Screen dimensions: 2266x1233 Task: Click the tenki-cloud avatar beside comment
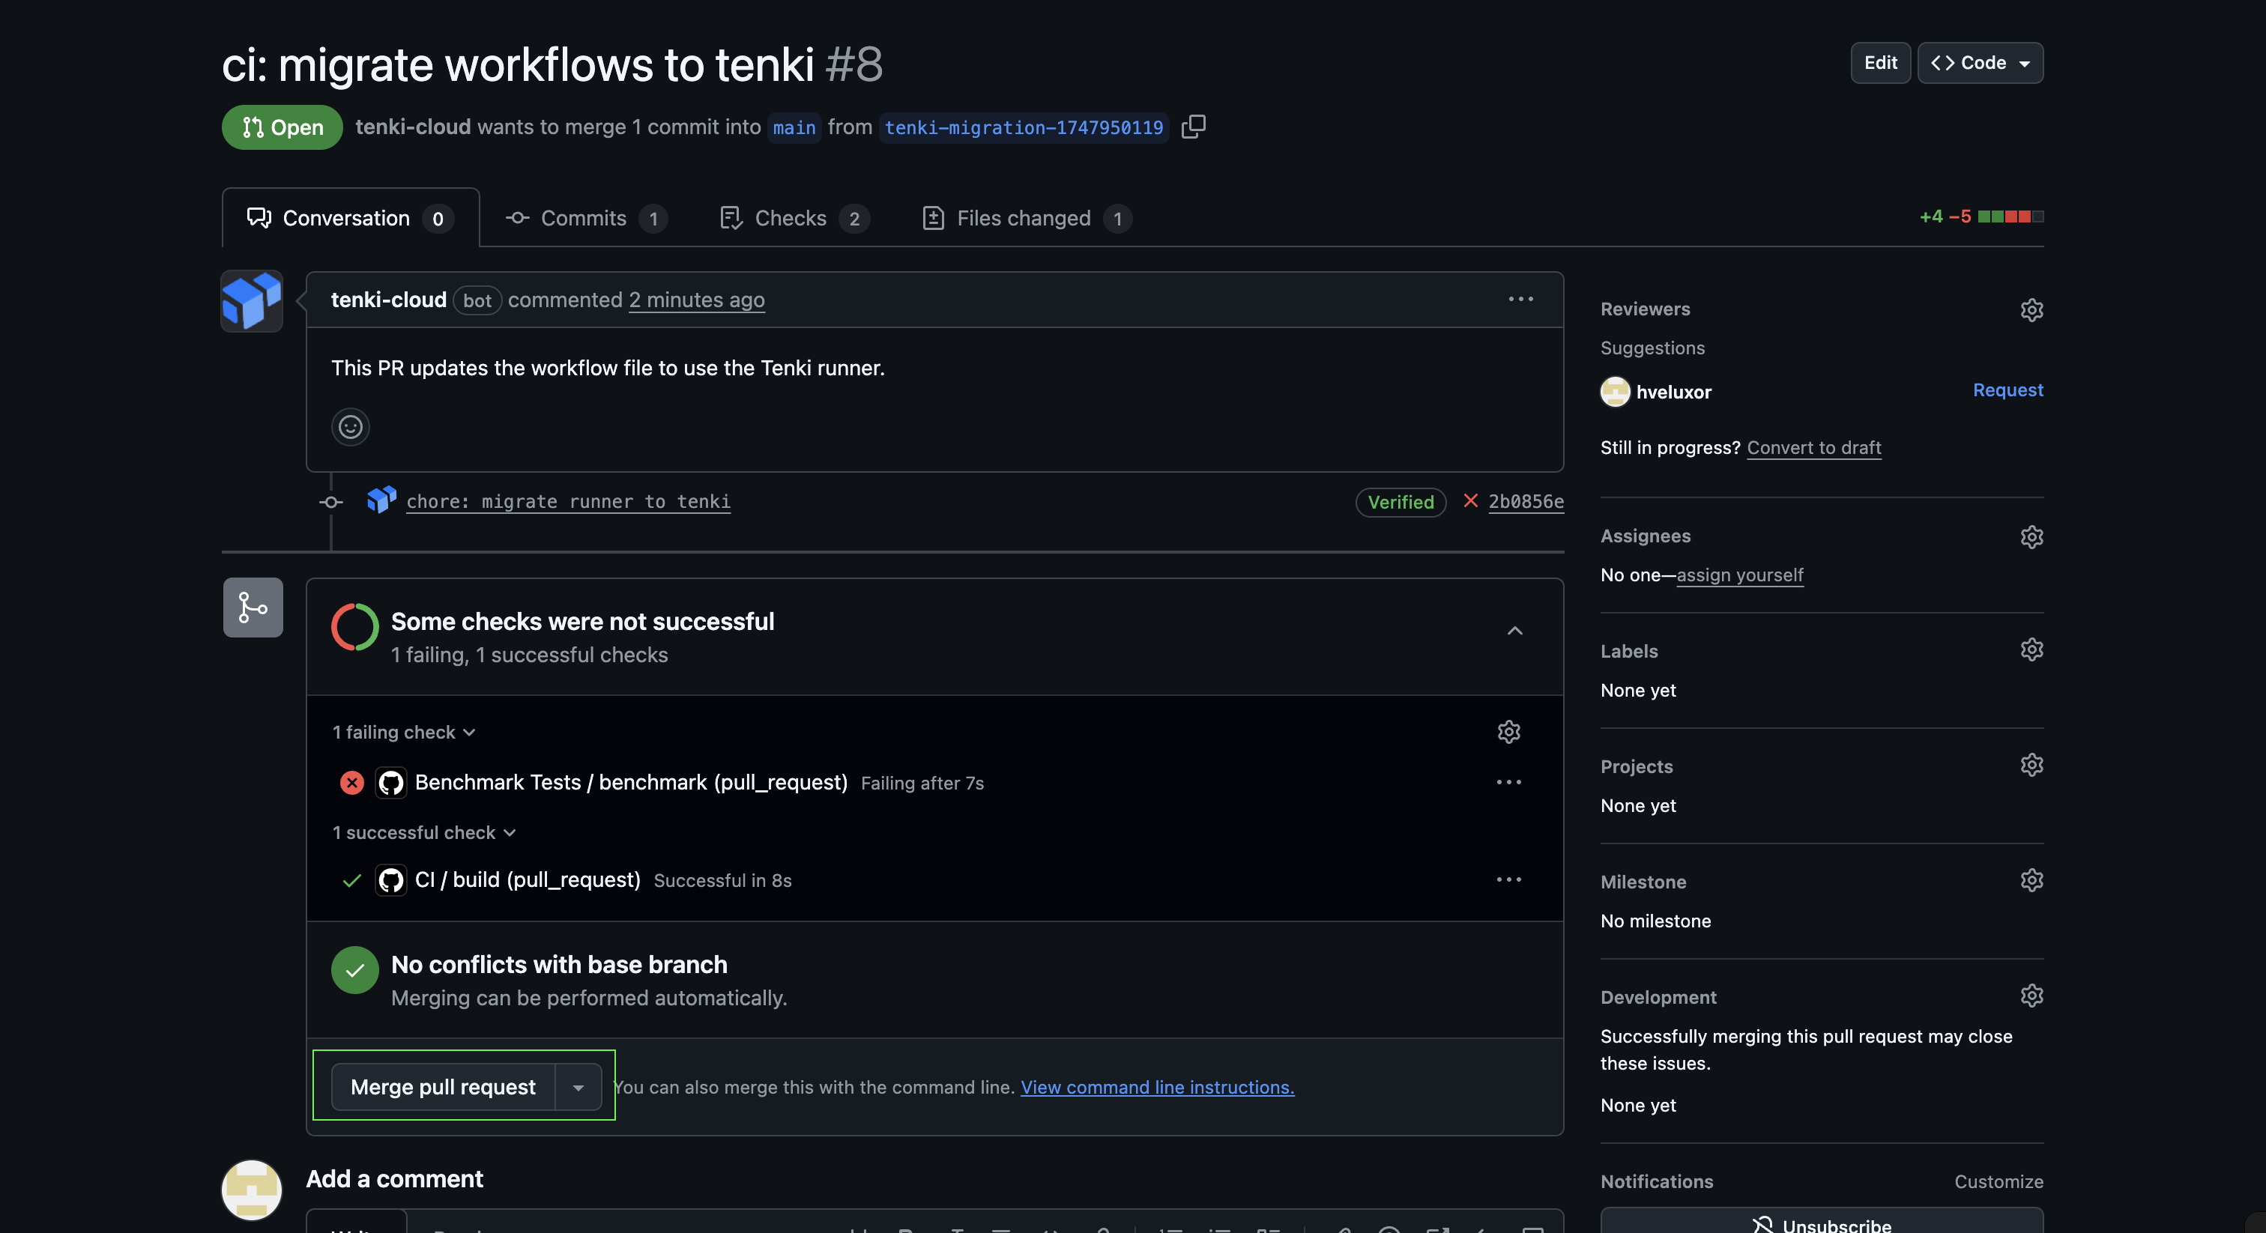point(252,301)
